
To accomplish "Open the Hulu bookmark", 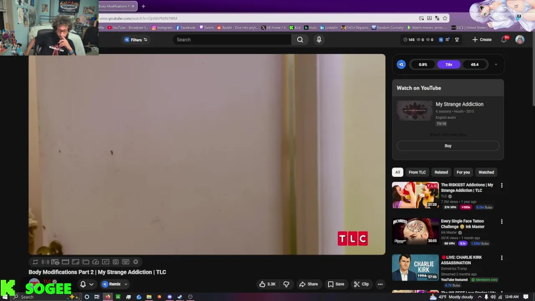I will tap(311, 28).
